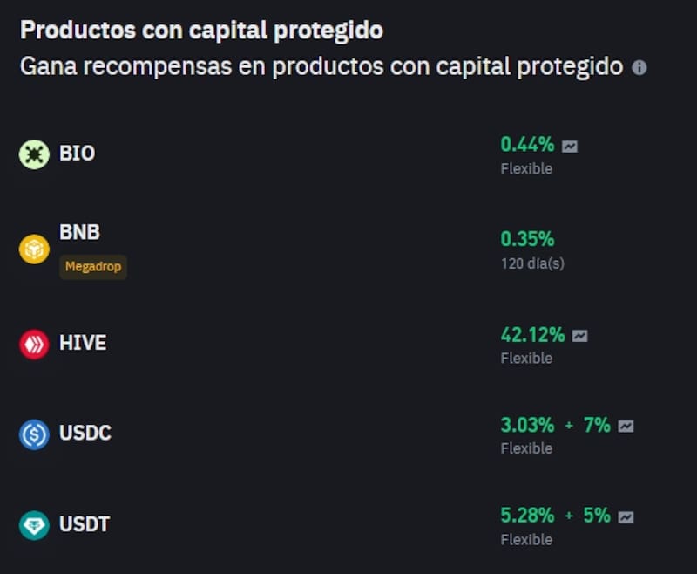Screen dimensions: 697x574
Task: Select the BIO product name
Action: 78,154
